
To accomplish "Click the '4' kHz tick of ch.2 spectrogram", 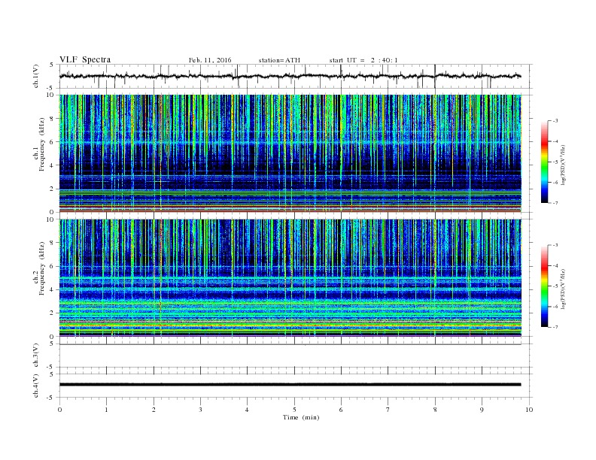I will pos(53,289).
